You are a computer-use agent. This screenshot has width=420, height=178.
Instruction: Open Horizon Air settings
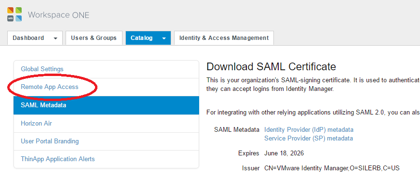107,123
